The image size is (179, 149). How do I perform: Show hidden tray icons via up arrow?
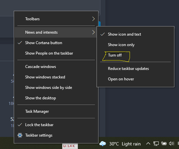point(148,143)
